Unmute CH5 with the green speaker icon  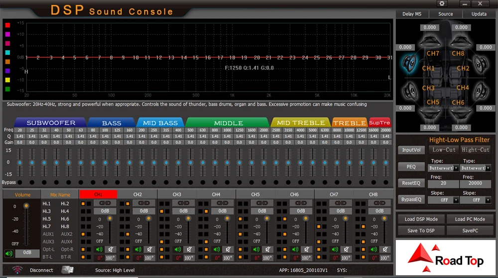click(255, 249)
